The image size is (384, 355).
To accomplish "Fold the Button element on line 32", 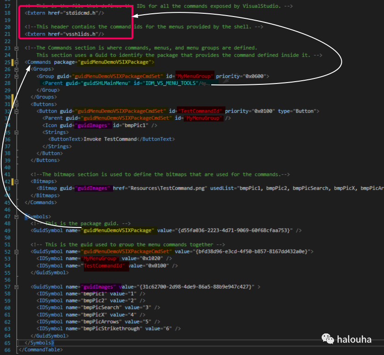I will pos(17,111).
